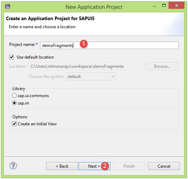The image size is (188, 179).
Task: Proceed with the Next > button
Action: (x=95, y=166)
